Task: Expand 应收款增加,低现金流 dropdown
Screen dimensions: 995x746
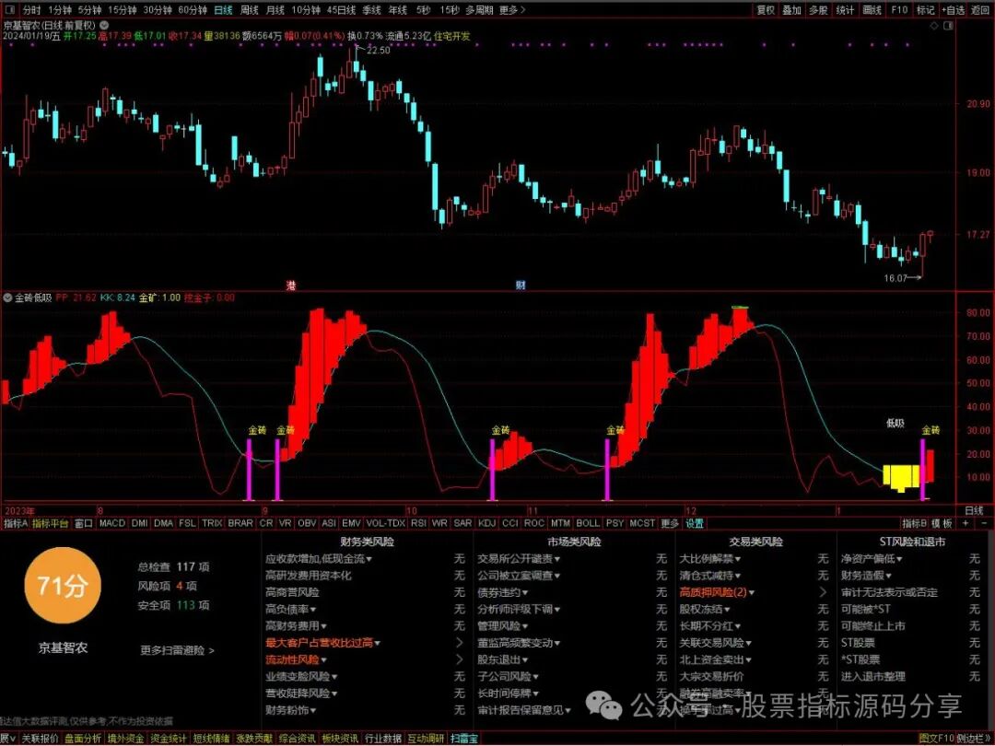Action: (319, 559)
